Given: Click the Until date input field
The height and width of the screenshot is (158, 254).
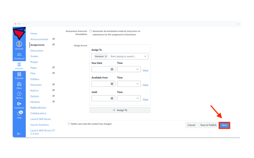Looking at the screenshot, I should (103, 98).
